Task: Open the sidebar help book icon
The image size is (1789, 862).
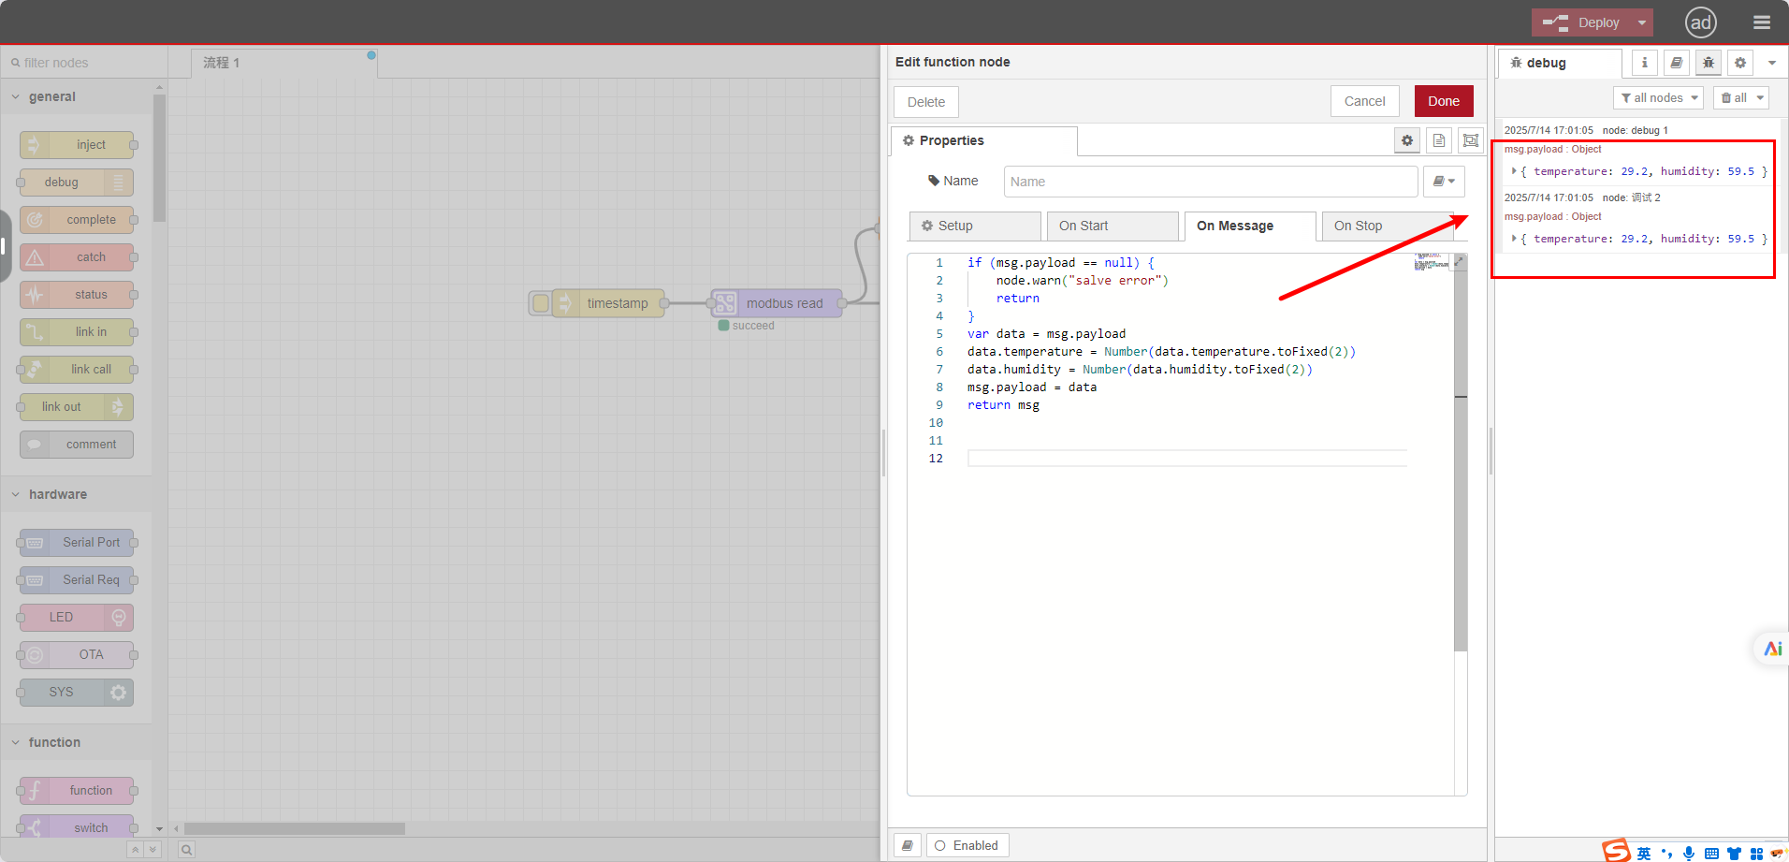Action: click(x=1677, y=63)
